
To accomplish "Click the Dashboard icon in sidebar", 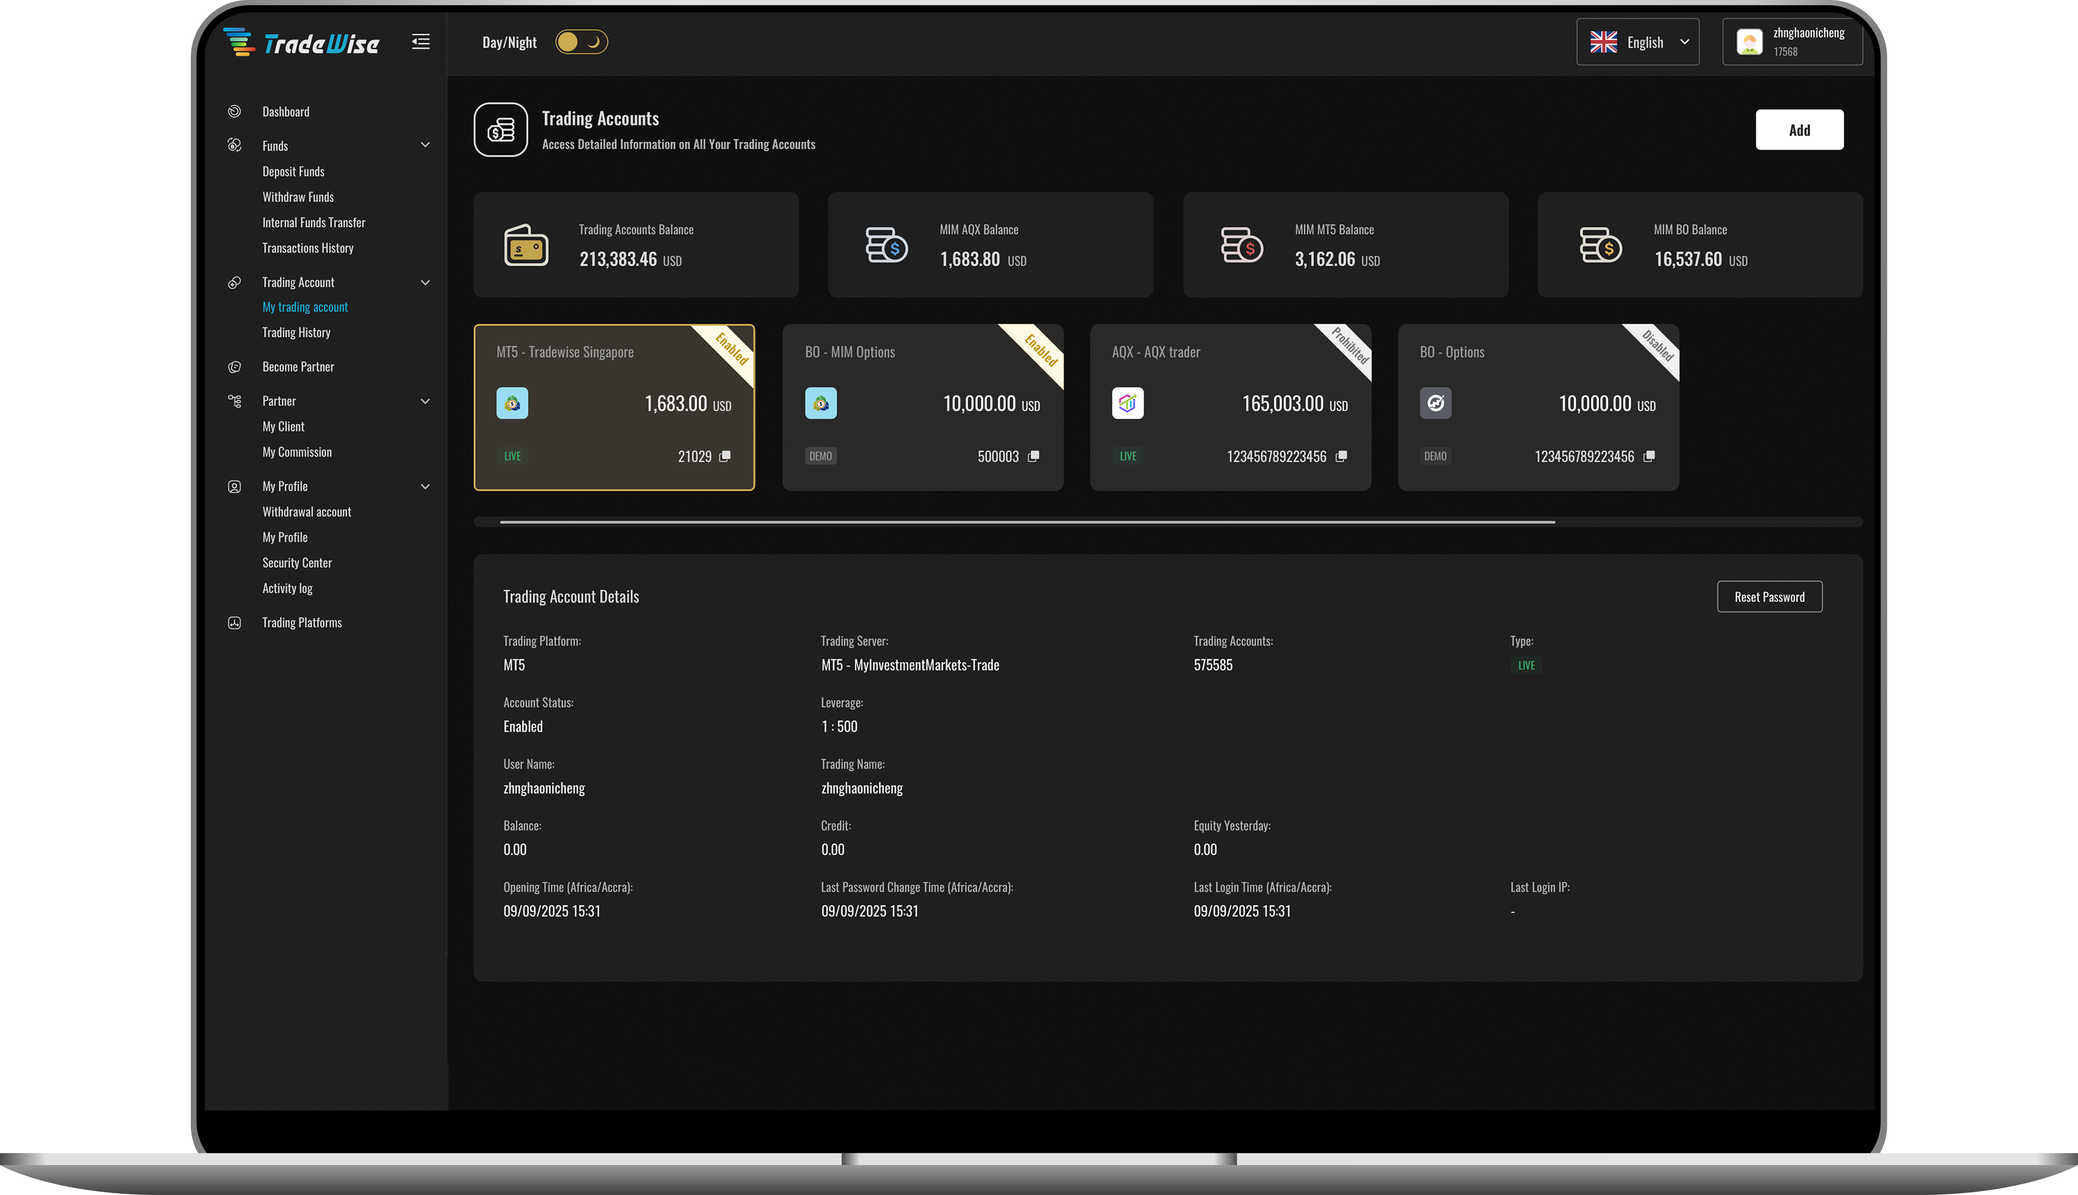I will click(x=234, y=112).
